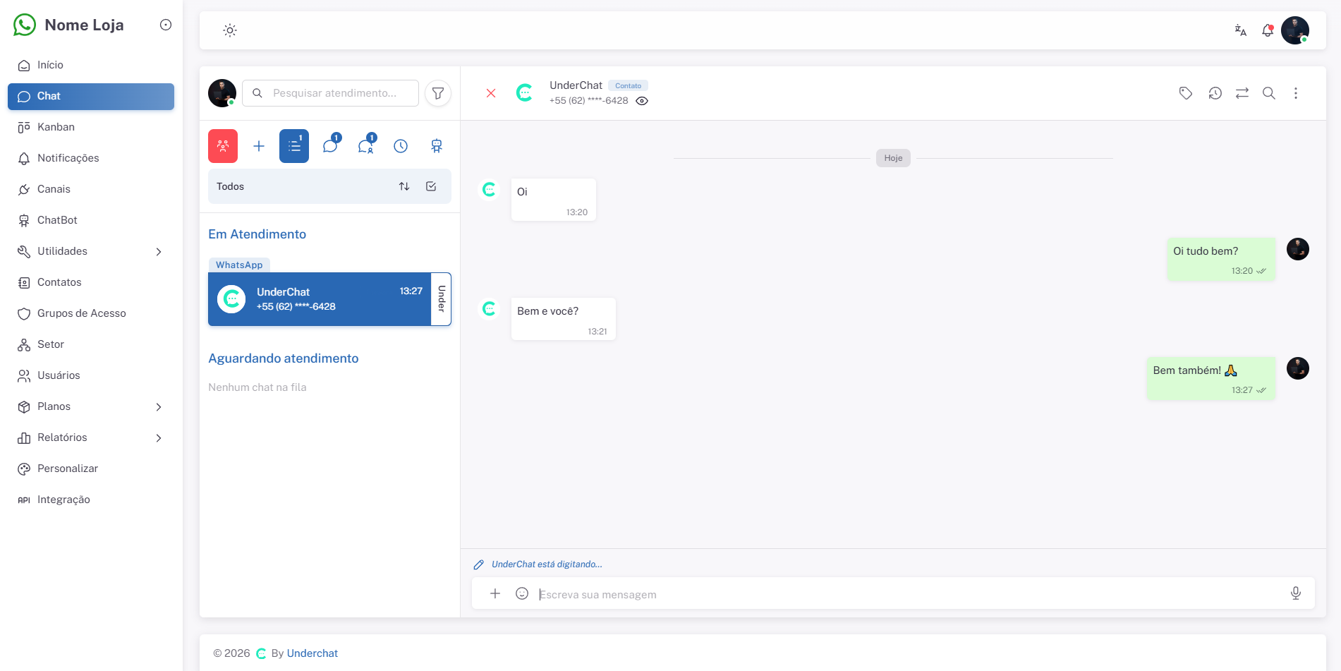Record audio with the microphone icon
This screenshot has width=1341, height=671.
click(x=1296, y=593)
